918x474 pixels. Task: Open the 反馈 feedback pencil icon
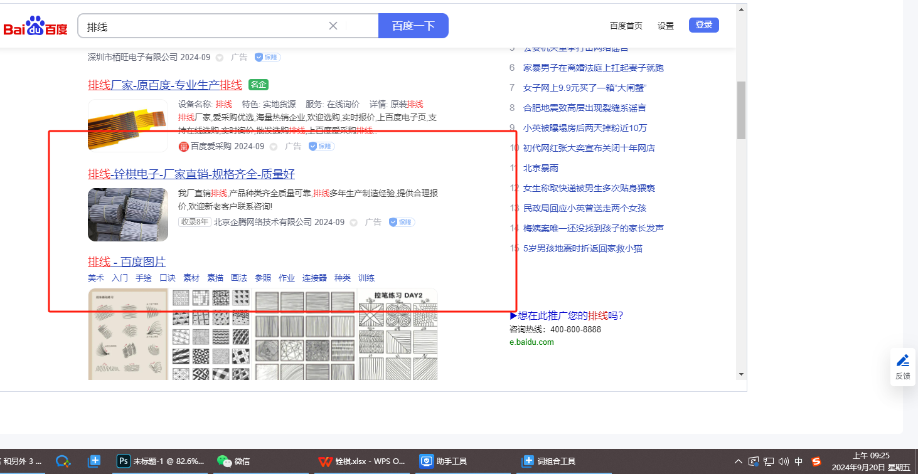point(902,361)
